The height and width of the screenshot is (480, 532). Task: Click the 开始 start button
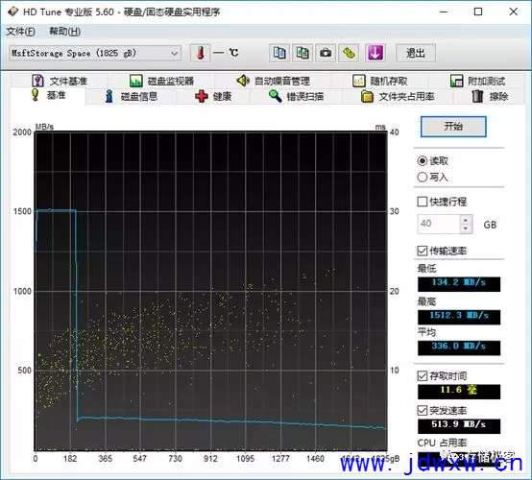pos(453,127)
